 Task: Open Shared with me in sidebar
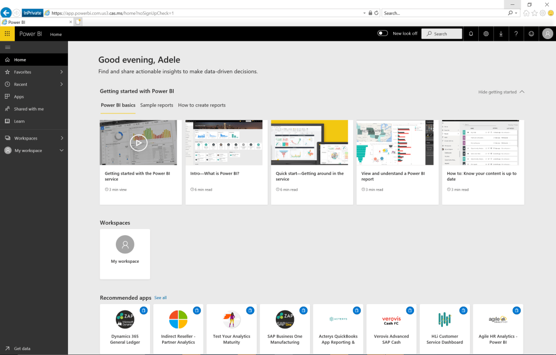click(29, 109)
